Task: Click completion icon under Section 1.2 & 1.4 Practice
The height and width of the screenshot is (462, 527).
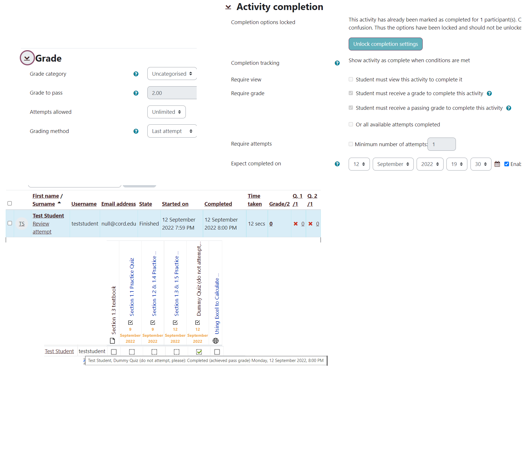Action: click(153, 322)
